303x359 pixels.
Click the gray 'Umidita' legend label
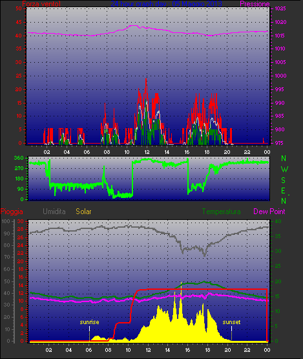coord(54,212)
